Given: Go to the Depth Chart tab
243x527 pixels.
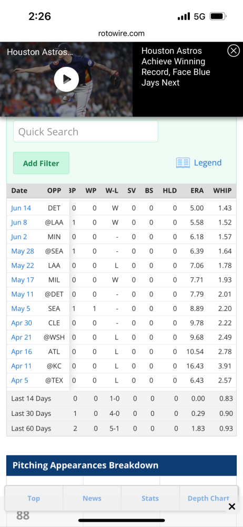Looking at the screenshot, I should point(208,498).
